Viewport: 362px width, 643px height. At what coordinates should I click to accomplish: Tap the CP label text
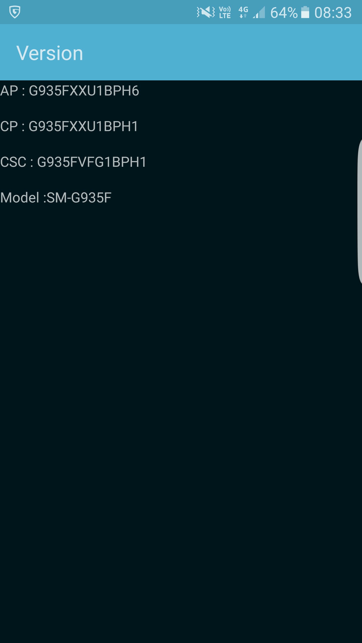point(9,126)
